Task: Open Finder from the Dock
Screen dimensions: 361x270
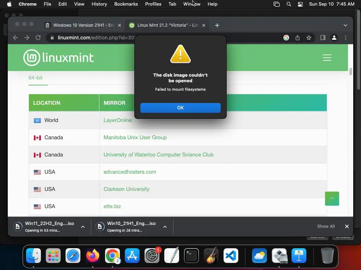Action: [33, 255]
